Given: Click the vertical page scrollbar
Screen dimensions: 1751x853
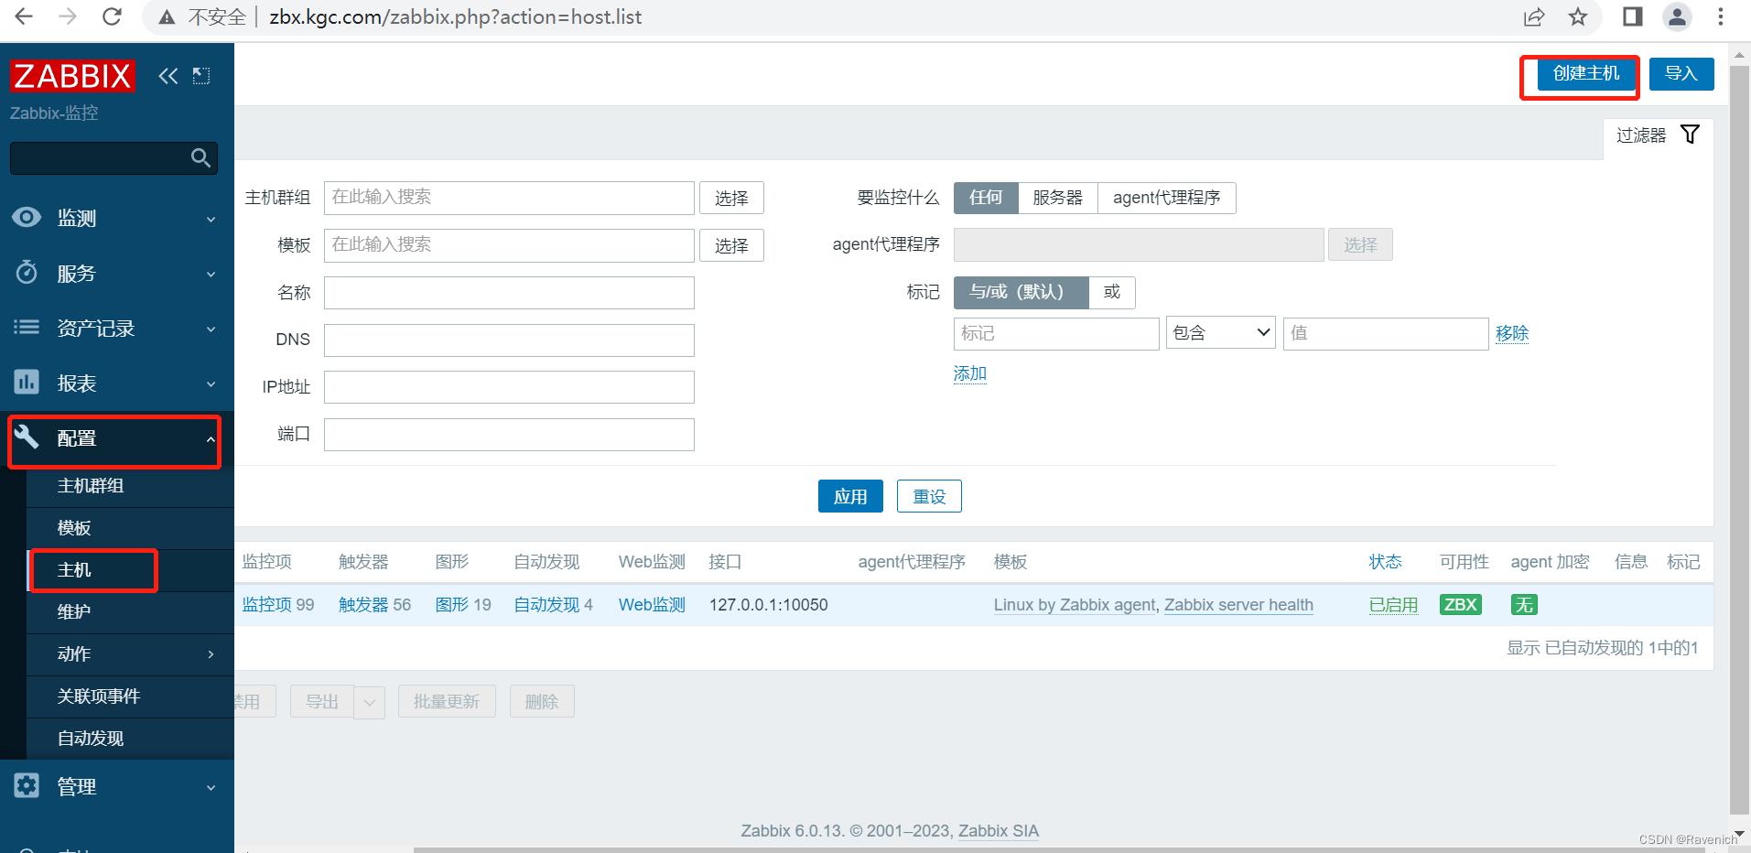Looking at the screenshot, I should 1739,439.
